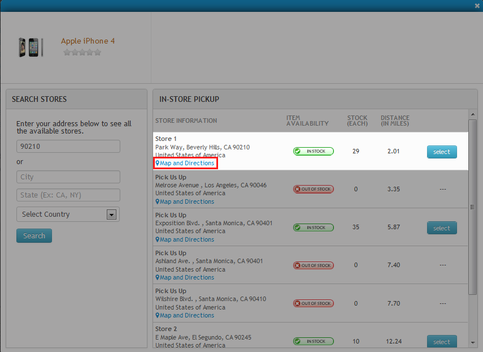Click the In Stock badge for Store 2
Image resolution: width=483 pixels, height=352 pixels.
point(314,341)
